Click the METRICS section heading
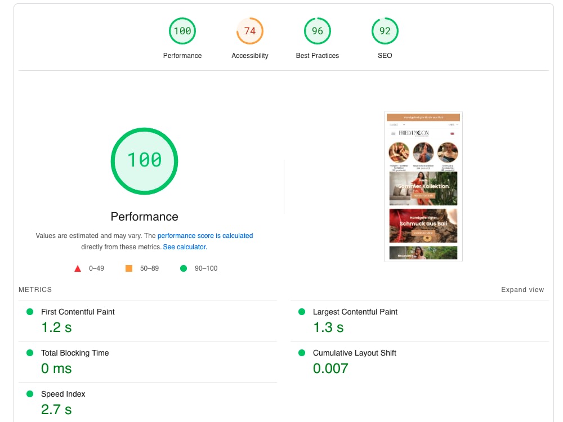 [x=35, y=290]
